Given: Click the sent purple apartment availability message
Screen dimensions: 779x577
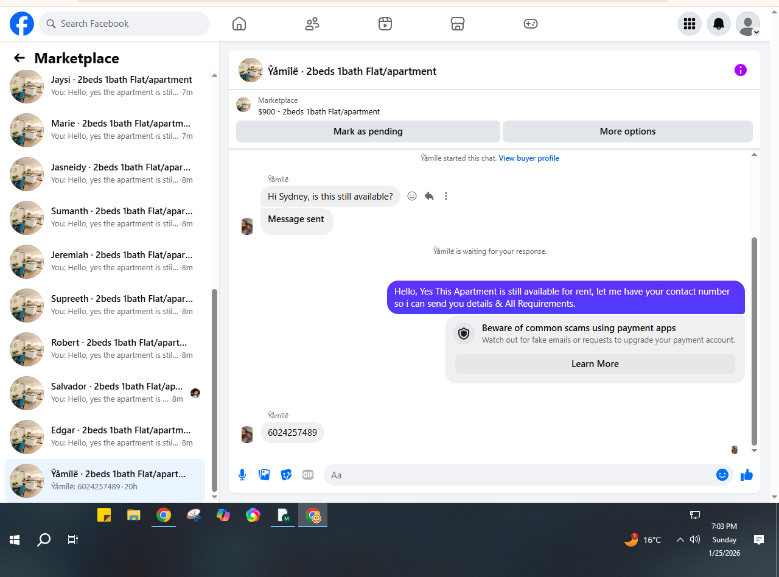Looking at the screenshot, I should point(565,298).
